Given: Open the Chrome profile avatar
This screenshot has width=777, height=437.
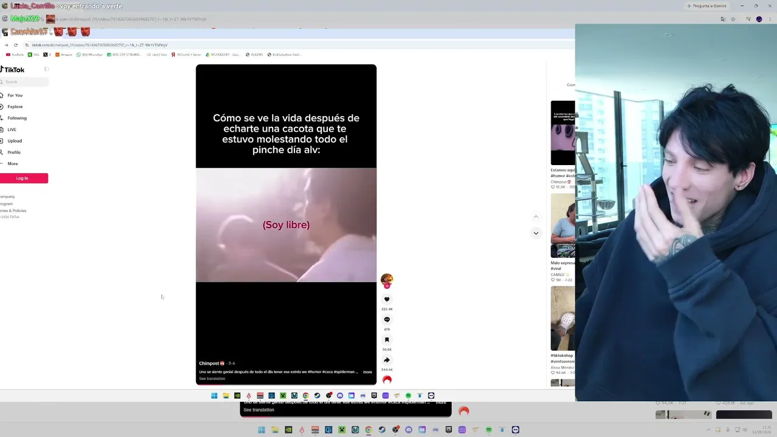Looking at the screenshot, I should [x=759, y=19].
